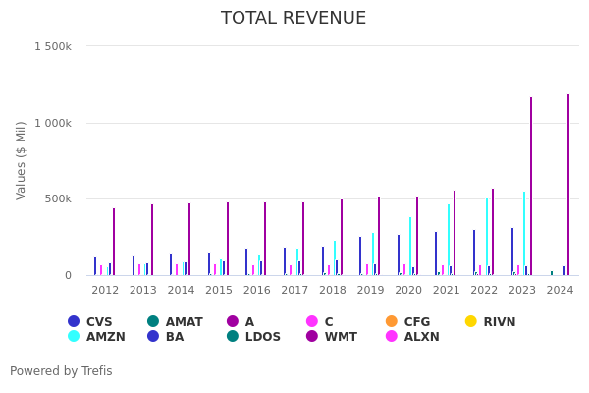Select the cyan bar for 2023
Screen dimensions: 589x393
[524, 234]
